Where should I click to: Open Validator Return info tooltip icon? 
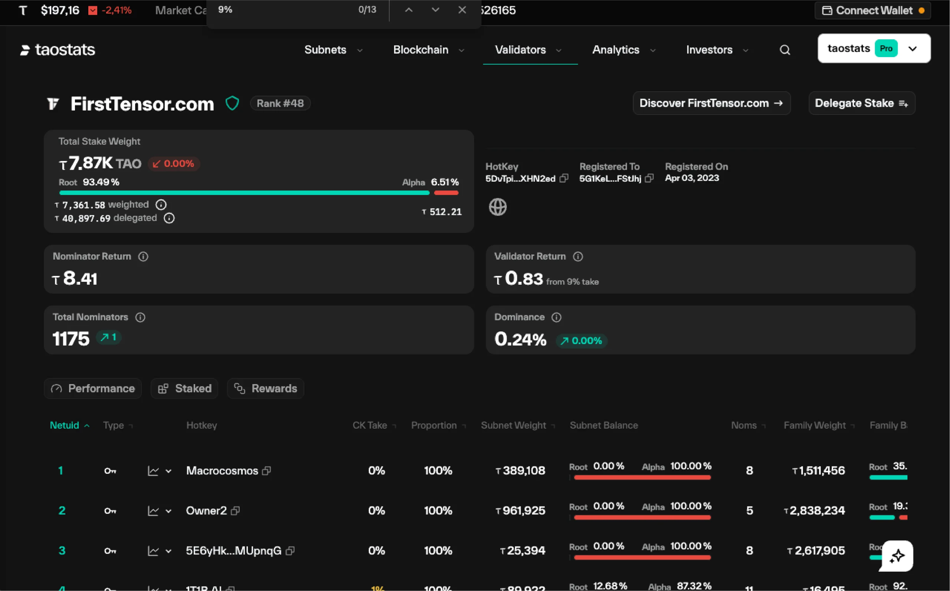point(578,257)
